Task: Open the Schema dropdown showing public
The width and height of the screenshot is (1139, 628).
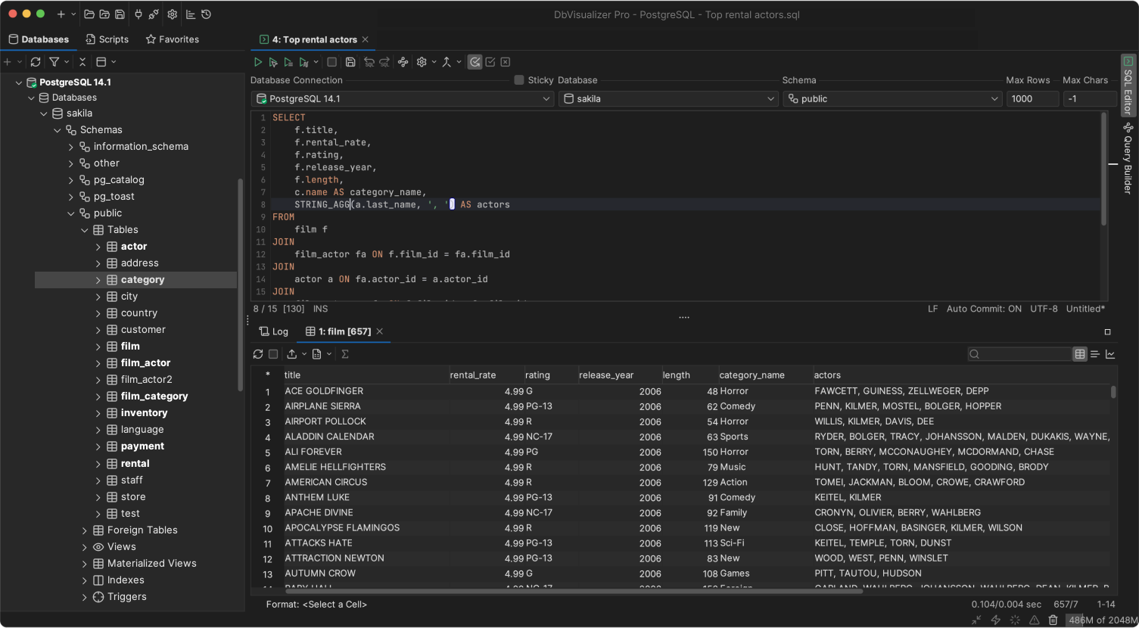Action: click(892, 99)
